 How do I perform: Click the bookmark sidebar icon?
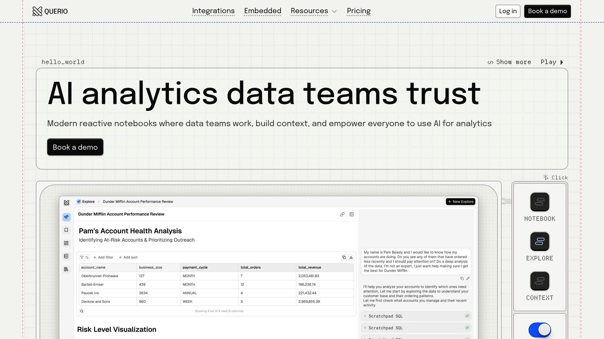66,230
